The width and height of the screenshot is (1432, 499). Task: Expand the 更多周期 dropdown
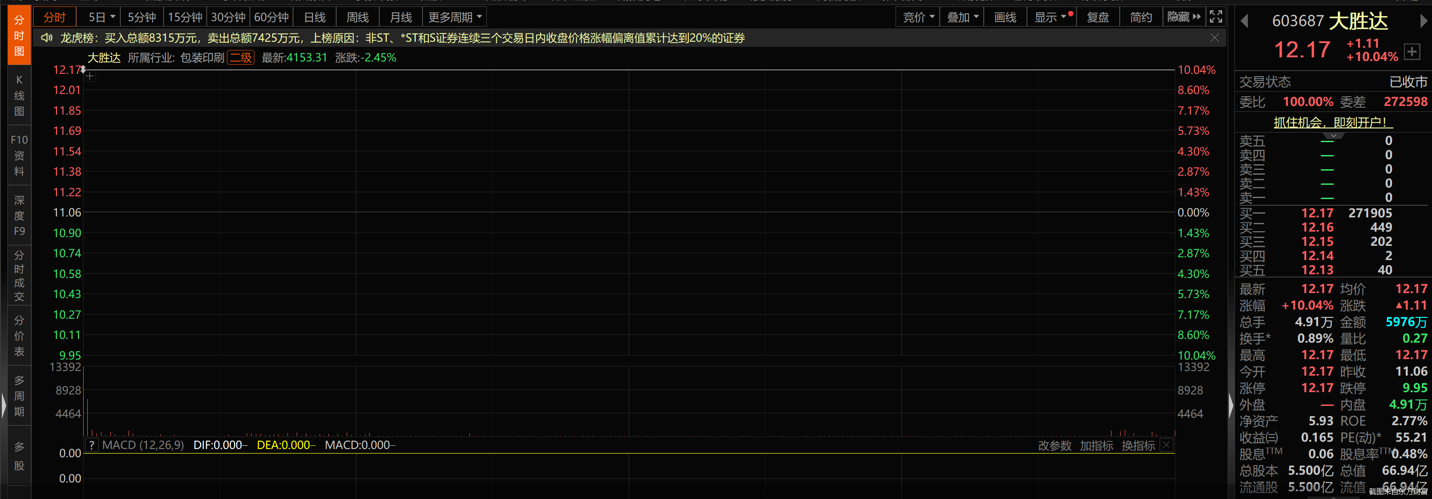coord(454,17)
